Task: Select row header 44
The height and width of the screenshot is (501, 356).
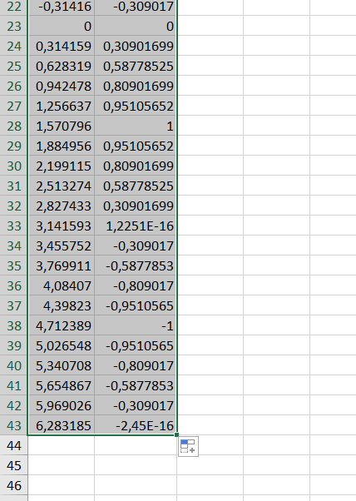Action: coord(14,445)
